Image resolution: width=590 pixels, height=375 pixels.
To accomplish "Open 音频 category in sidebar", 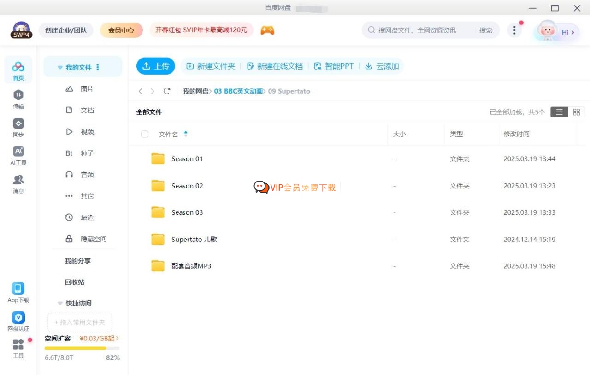I will (79, 175).
